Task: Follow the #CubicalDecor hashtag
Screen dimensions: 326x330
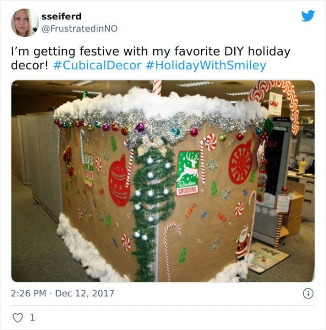Action: (x=97, y=65)
